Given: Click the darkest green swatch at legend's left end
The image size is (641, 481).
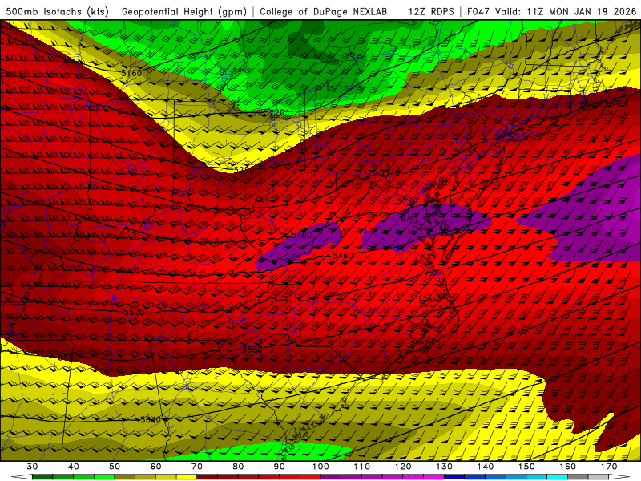Looking at the screenshot, I should (x=42, y=477).
